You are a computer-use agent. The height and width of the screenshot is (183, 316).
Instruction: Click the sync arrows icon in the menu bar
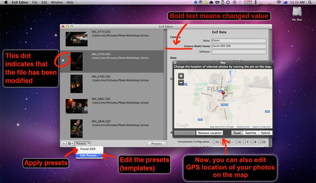click(x=228, y=2)
